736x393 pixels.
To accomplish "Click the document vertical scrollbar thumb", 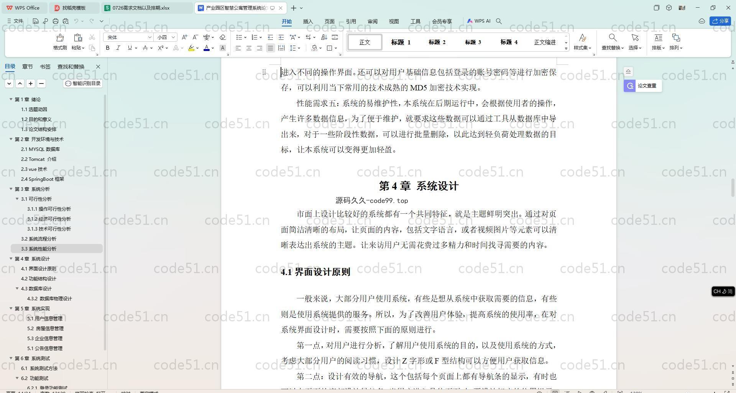I will (x=733, y=188).
